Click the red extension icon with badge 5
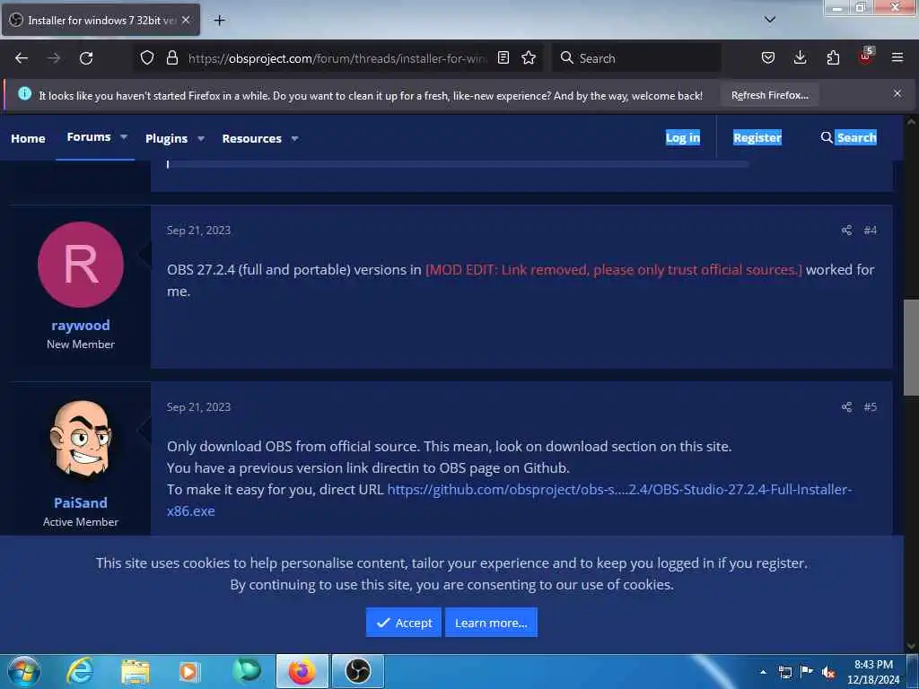 (x=866, y=57)
